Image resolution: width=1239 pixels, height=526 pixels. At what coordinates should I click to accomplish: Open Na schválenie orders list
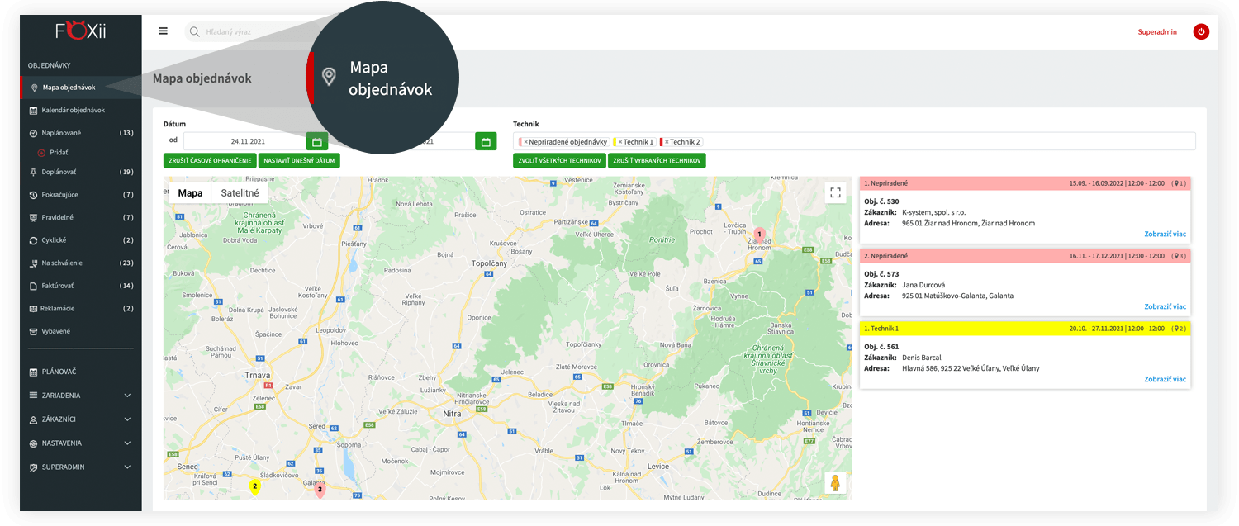tap(80, 263)
